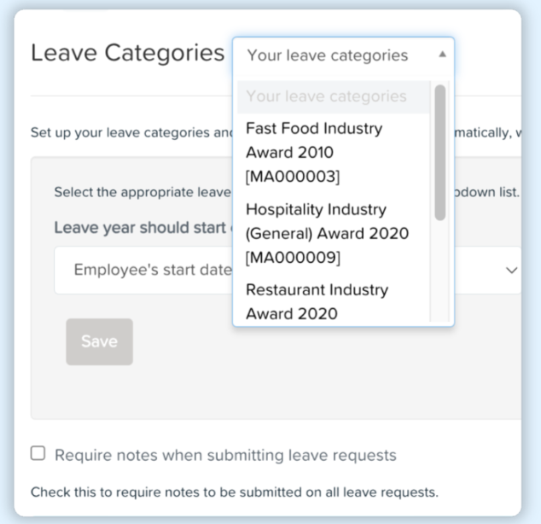The image size is (541, 524).
Task: Click the 'Check this to require notes' help text
Action: [235, 492]
